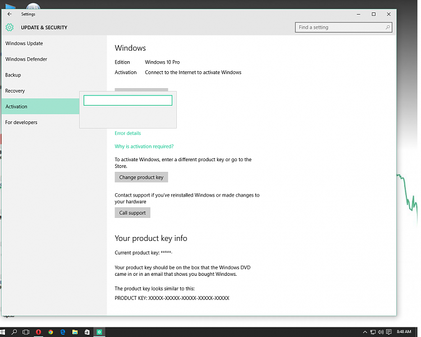Screen dimensions: 421x337
Task: Open network status tray icon
Action: tap(373, 332)
